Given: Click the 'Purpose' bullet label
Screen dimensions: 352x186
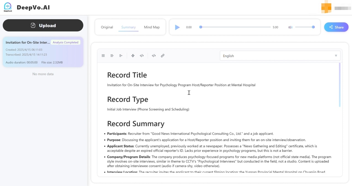Looking at the screenshot, I should [113, 140].
